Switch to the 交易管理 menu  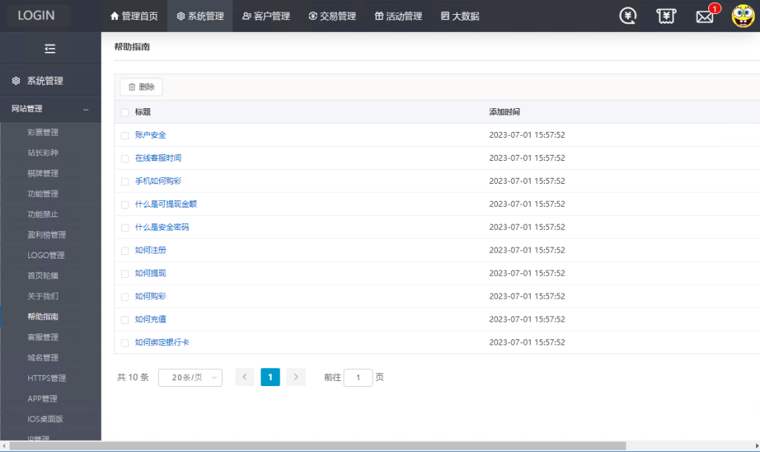(332, 15)
